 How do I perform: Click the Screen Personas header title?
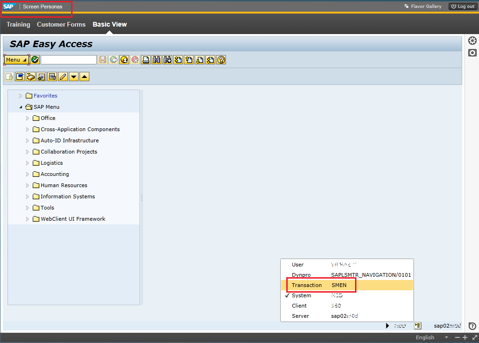click(x=43, y=7)
